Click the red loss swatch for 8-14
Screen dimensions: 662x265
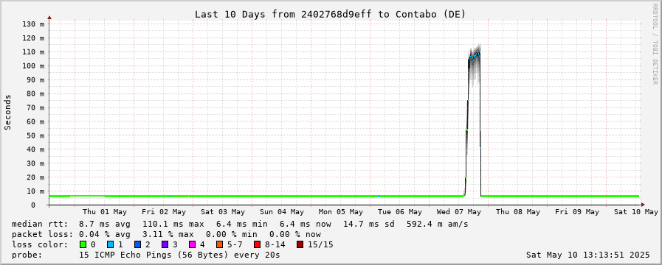pos(257,244)
